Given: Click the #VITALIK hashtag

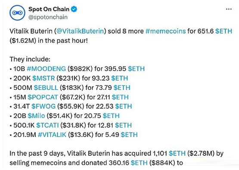Looking at the screenshot, I should tap(52, 135).
